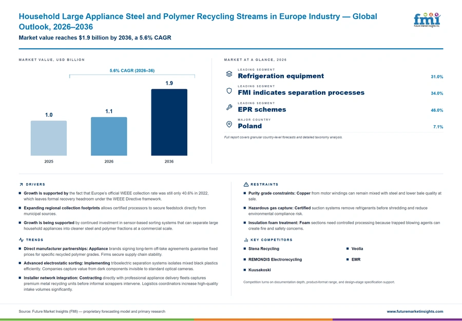Click the 2026 medium blue bar
The width and height of the screenshot is (462, 321).
[x=109, y=136]
